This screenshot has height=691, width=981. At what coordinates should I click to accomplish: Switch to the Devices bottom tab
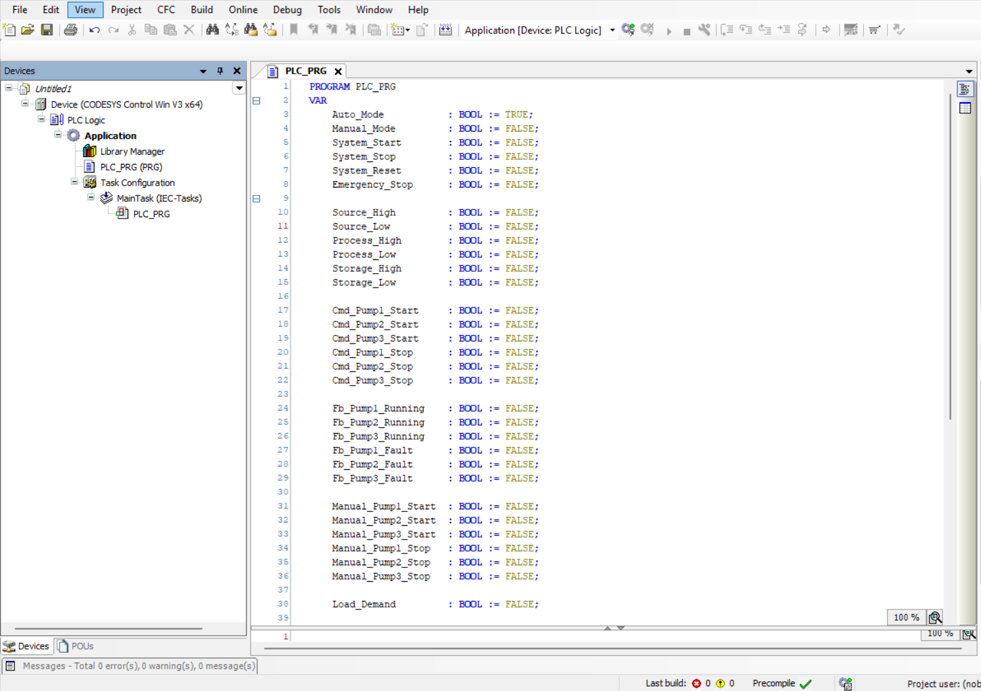(x=26, y=646)
